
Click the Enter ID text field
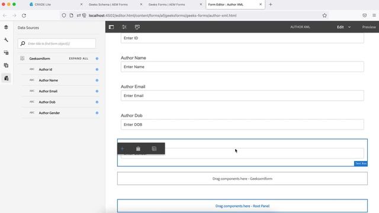coord(242,38)
